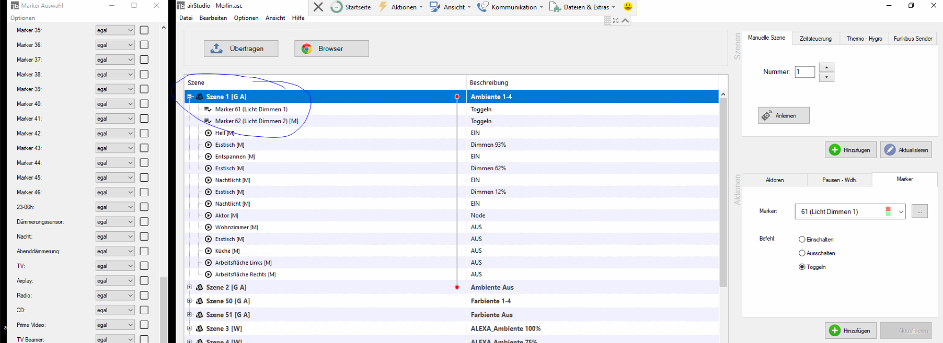This screenshot has height=343, width=943.
Task: Tick the Marker 46 checkbox
Action: pyautogui.click(x=144, y=192)
